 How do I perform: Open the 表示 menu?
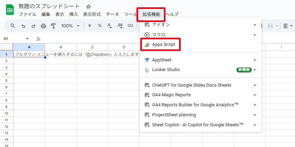click(60, 14)
